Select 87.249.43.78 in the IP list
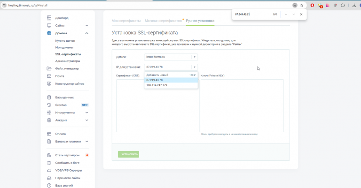 coord(171,80)
